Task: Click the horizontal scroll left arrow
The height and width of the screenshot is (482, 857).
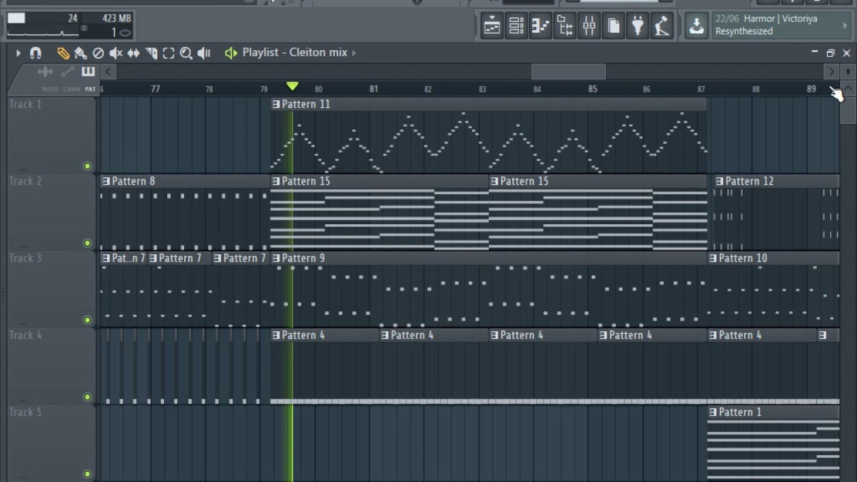Action: pos(107,72)
